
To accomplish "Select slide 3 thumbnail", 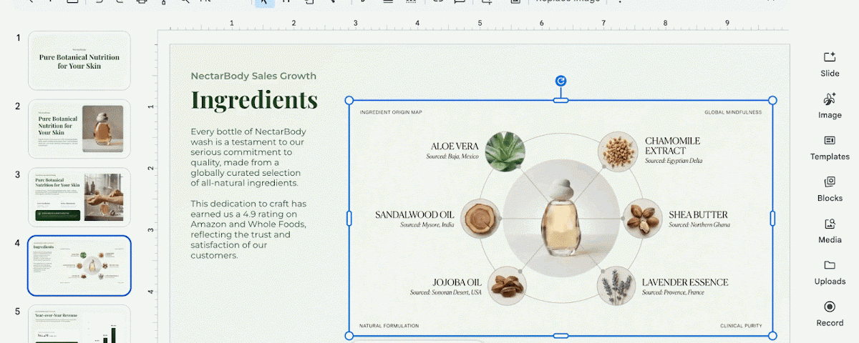I will coord(79,197).
